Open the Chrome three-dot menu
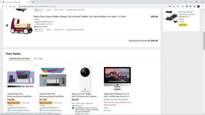Viewport: 205px width, 115px height. click(x=202, y=6)
